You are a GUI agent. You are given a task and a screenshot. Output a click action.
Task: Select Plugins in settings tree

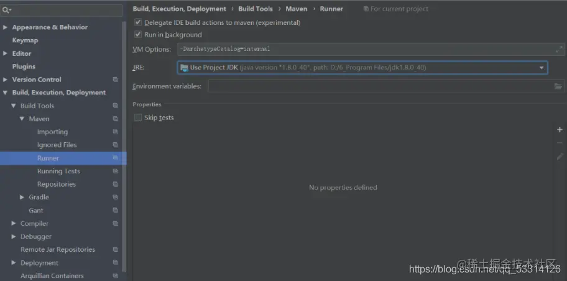[24, 67]
